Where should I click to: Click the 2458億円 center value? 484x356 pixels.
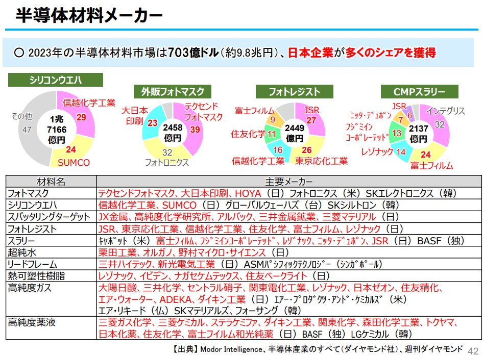click(x=173, y=133)
